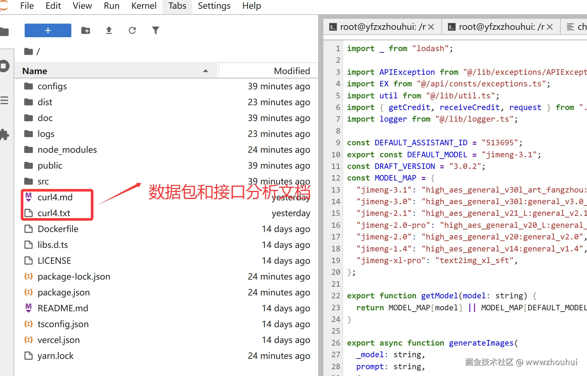Select the curl4.txt file
Viewport: 587px width, 376px height.
(166, 213)
